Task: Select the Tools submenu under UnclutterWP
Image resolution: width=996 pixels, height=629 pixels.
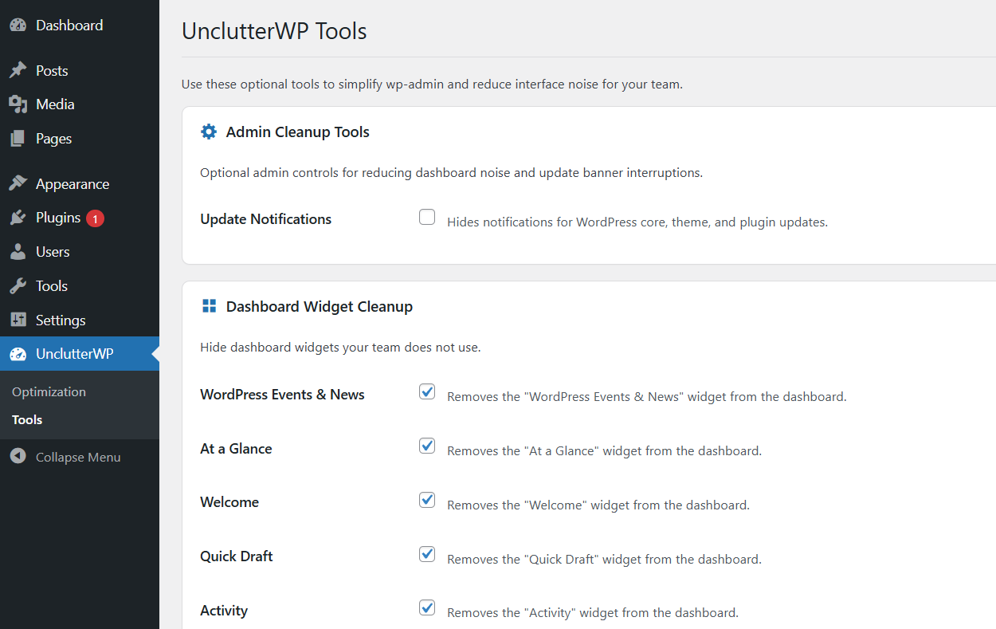Action: tap(27, 420)
